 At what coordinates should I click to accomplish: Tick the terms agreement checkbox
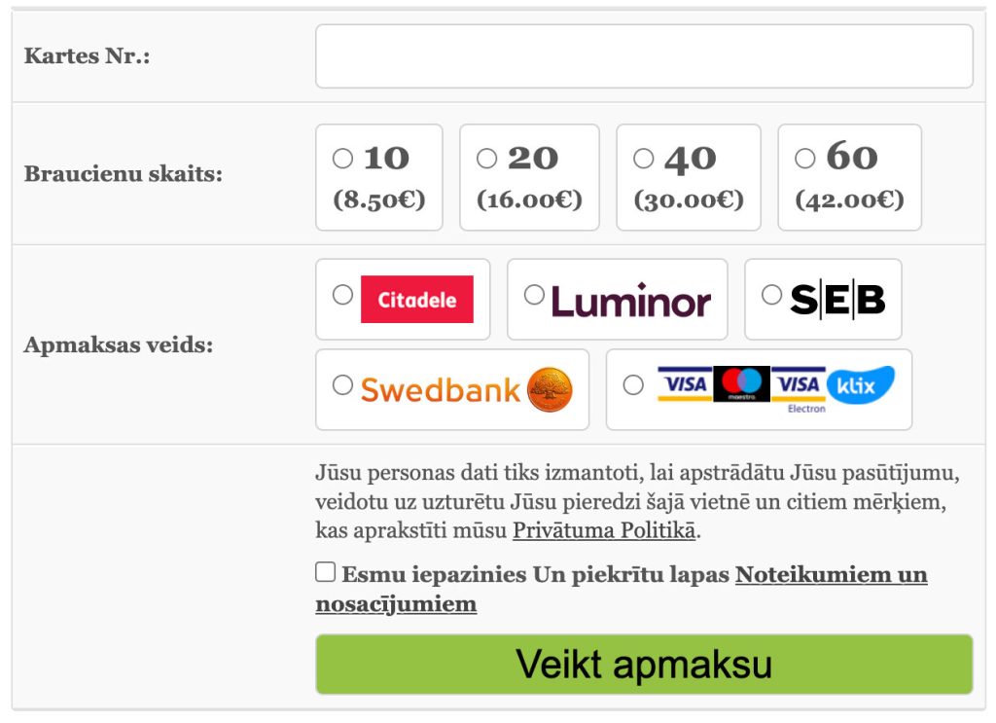point(326,572)
